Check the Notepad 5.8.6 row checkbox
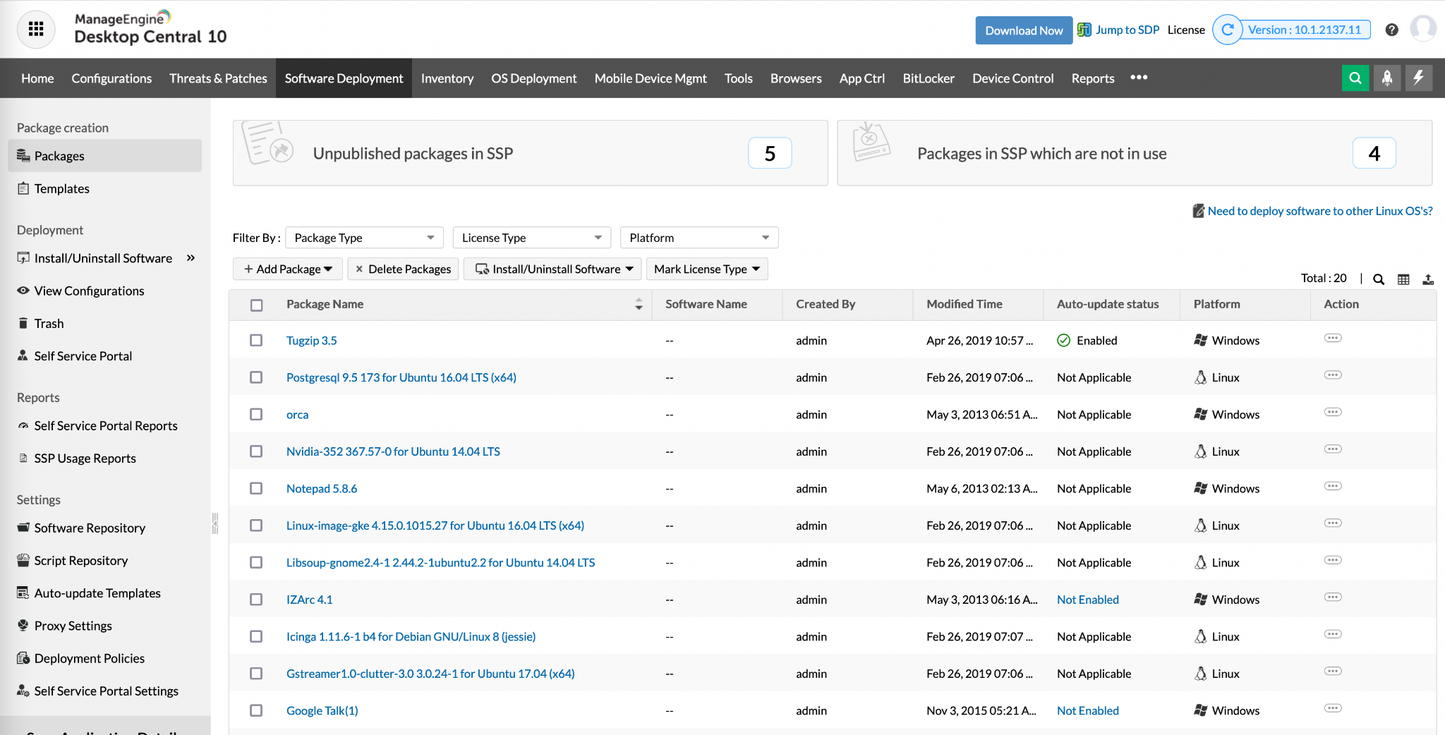Viewport: 1445px width, 735px height. [256, 488]
